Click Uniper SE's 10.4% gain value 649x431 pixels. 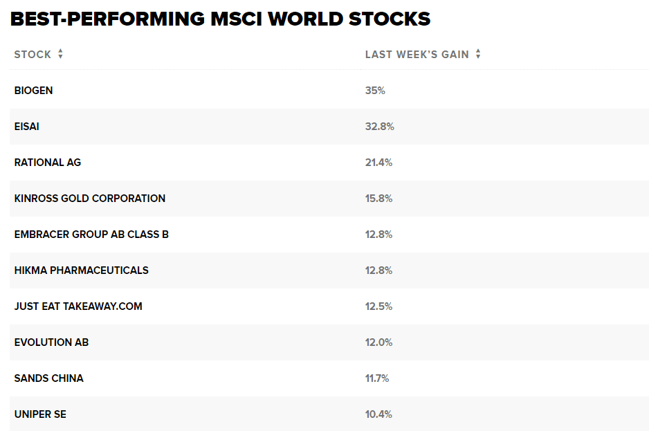378,414
